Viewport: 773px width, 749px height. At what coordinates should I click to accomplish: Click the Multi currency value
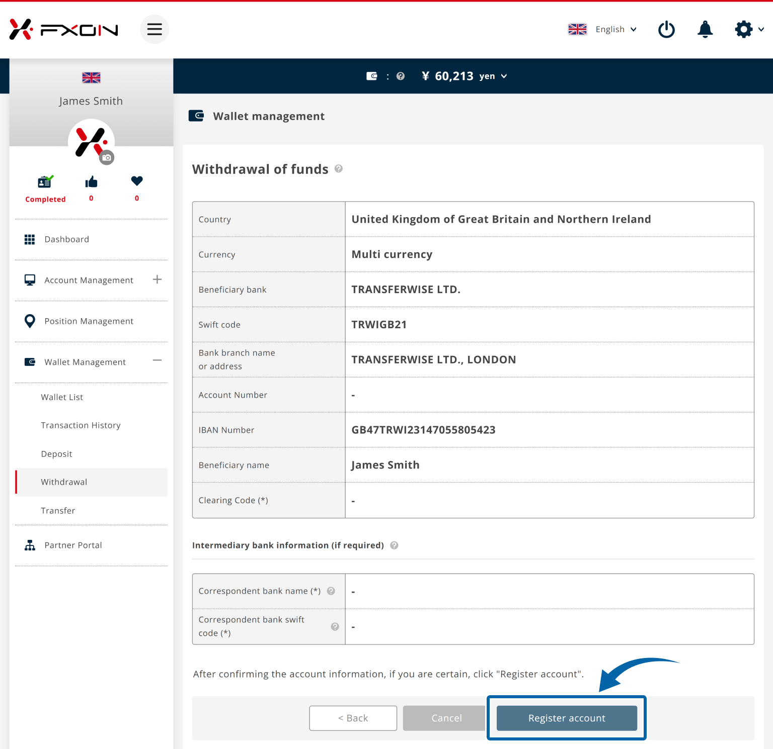point(392,254)
